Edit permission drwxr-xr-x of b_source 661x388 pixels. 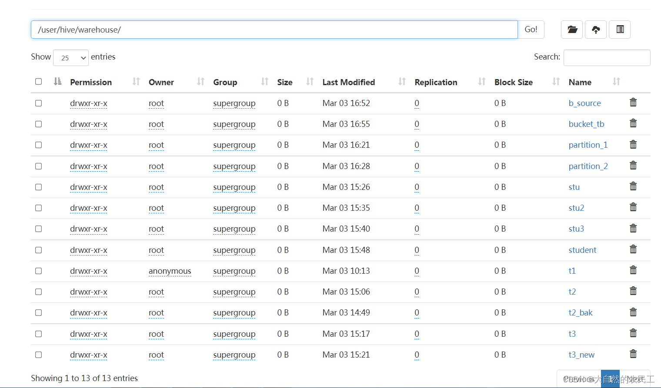89,103
